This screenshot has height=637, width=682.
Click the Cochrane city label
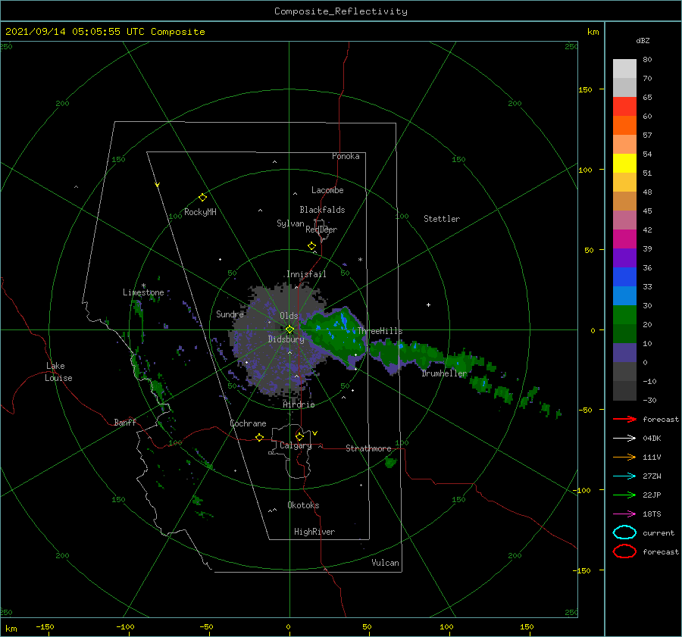(x=248, y=423)
